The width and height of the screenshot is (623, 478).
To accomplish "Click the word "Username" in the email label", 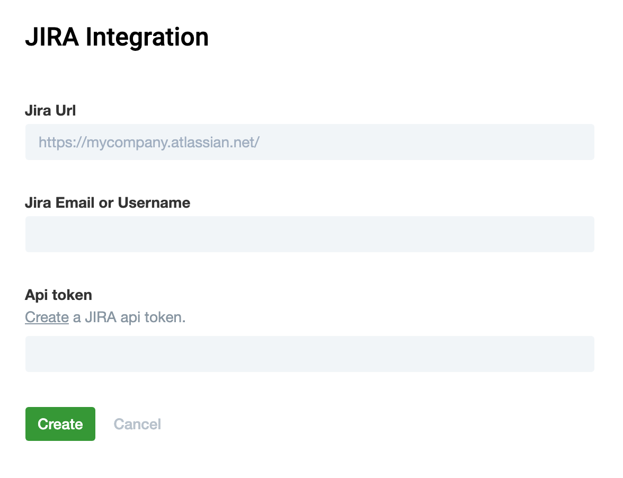I will tap(154, 202).
